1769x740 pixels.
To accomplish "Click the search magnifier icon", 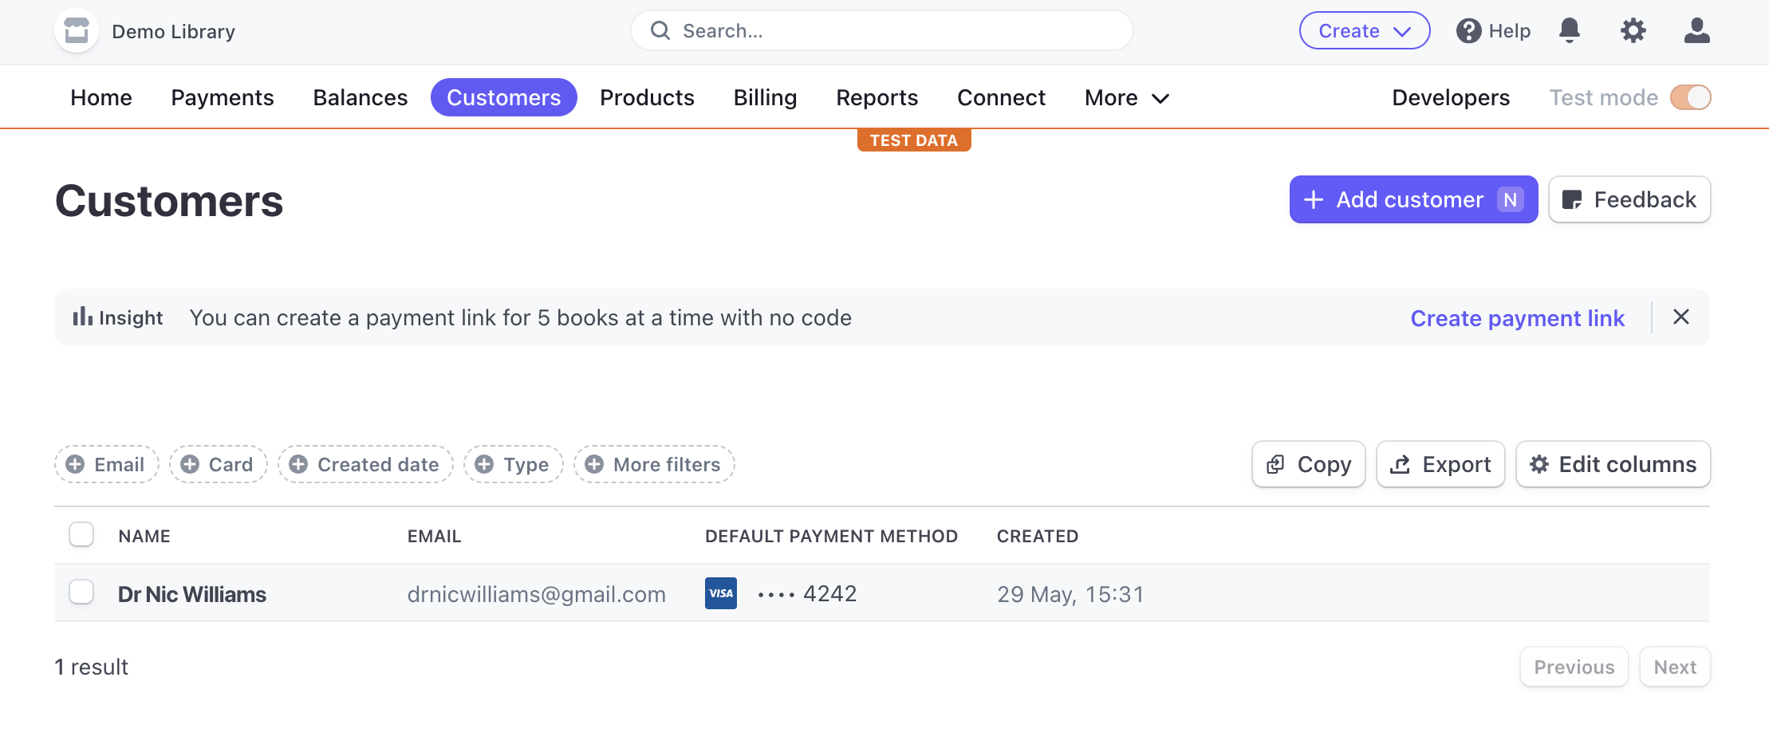I will coord(660,30).
